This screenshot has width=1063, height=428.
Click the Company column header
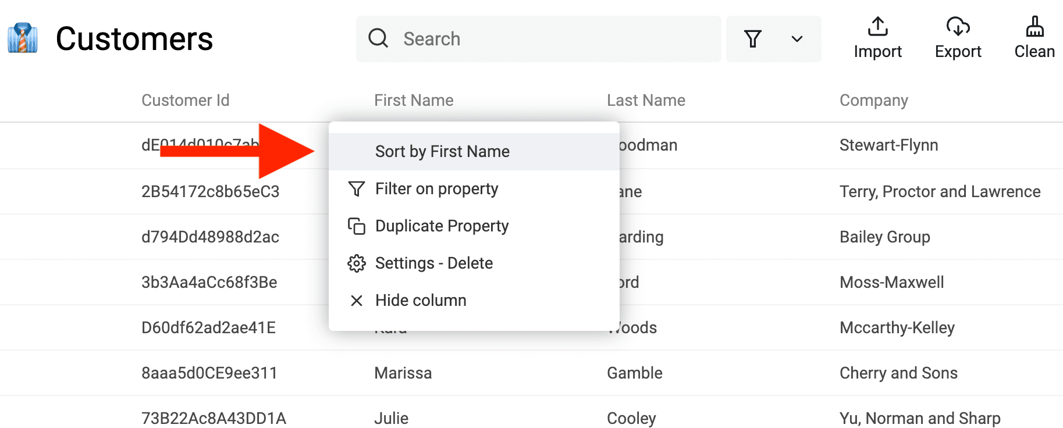(873, 101)
